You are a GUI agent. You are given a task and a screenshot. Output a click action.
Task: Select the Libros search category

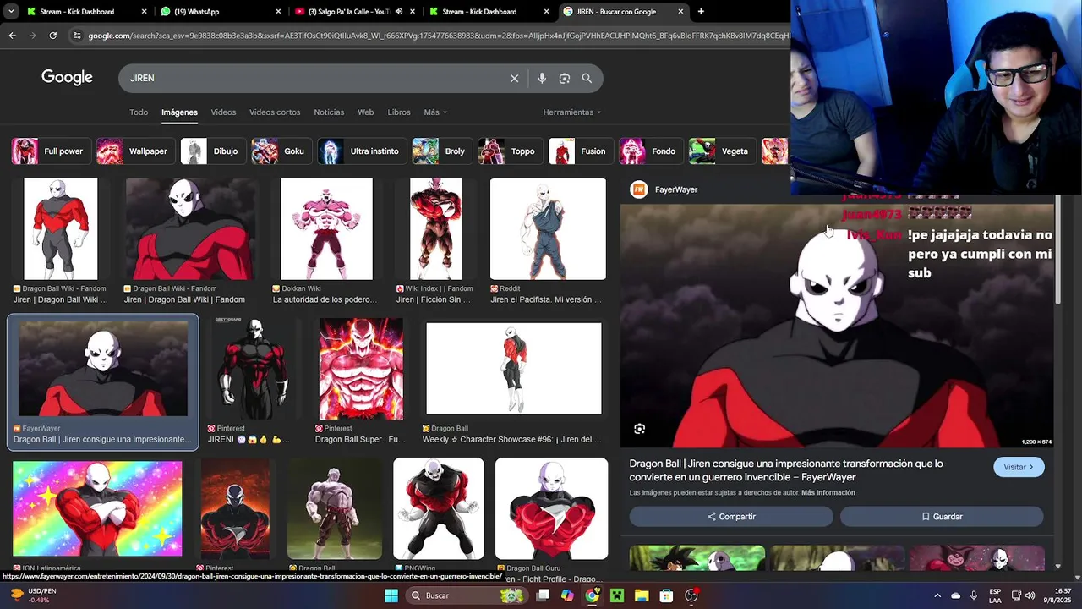399,112
